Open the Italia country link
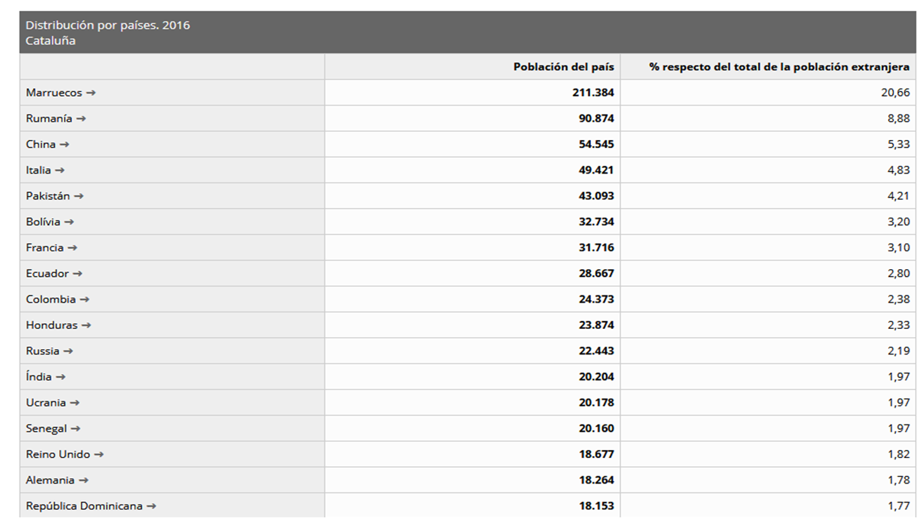Screen dimensions: 923x518 (45, 170)
